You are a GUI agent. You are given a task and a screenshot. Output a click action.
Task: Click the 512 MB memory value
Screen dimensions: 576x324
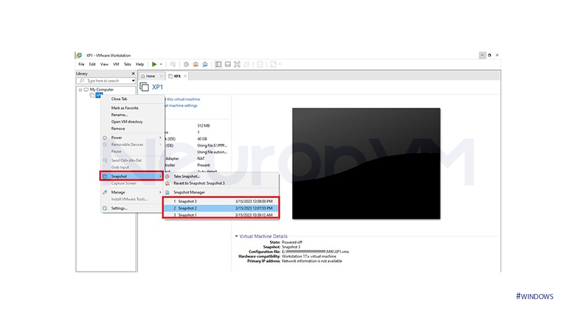pyautogui.click(x=203, y=126)
